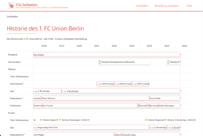
Task: Click the Männer section label
Action: tap(12, 69)
